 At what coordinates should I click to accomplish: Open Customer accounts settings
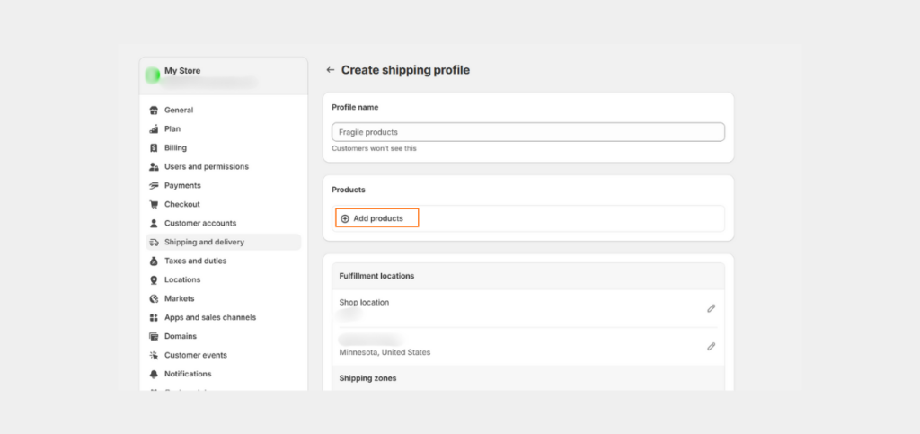coord(223,224)
